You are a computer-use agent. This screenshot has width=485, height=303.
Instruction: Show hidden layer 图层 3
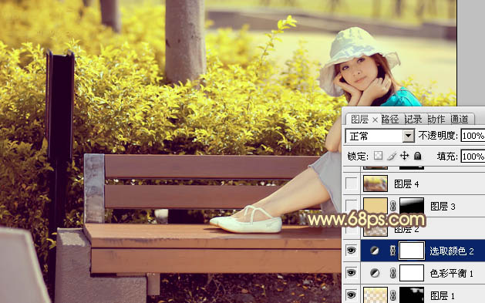point(351,206)
